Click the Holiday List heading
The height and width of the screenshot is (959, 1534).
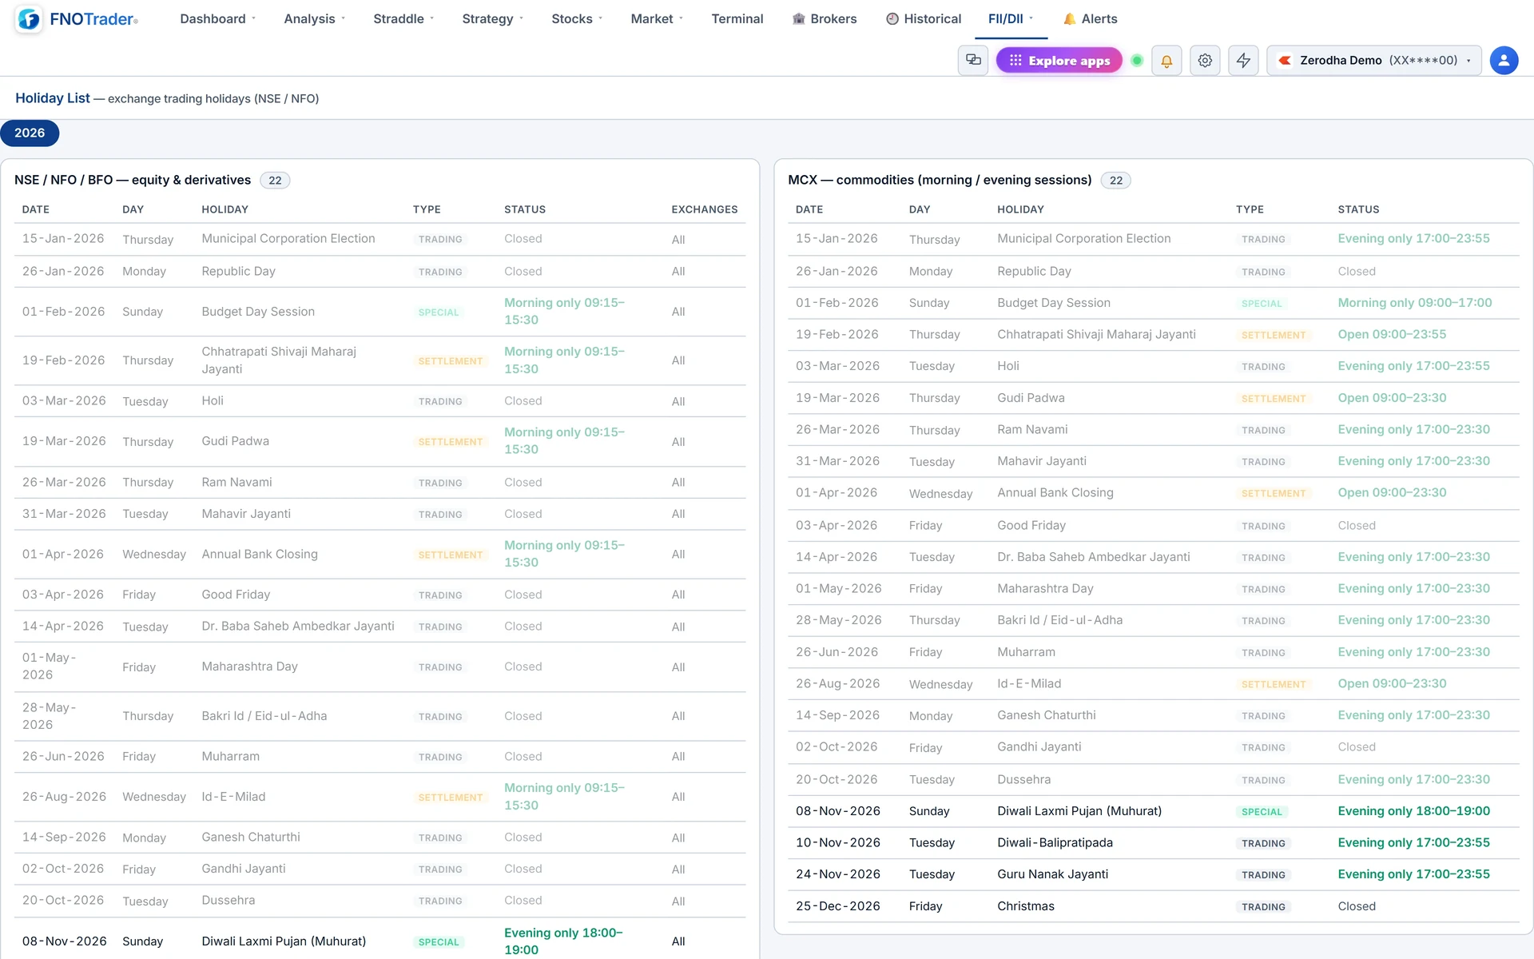53,98
